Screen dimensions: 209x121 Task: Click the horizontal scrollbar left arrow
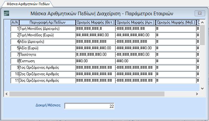tap(7, 94)
